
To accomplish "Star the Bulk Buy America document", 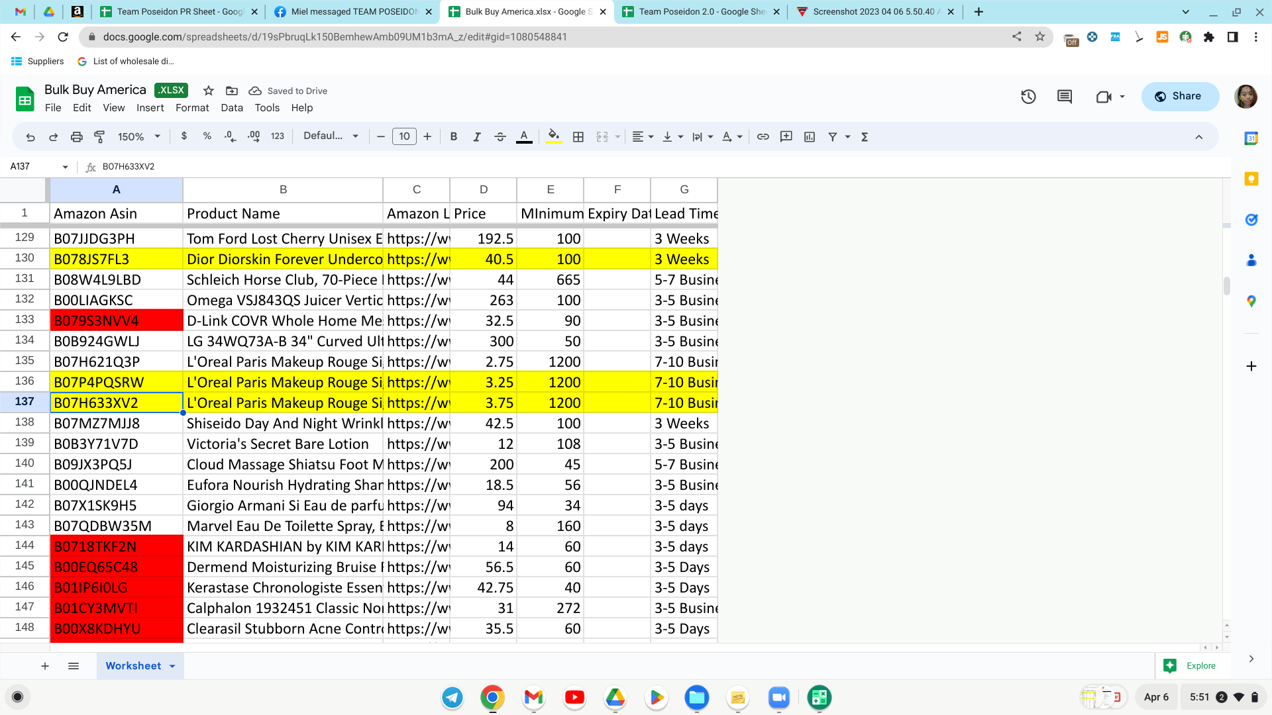I will click(209, 91).
